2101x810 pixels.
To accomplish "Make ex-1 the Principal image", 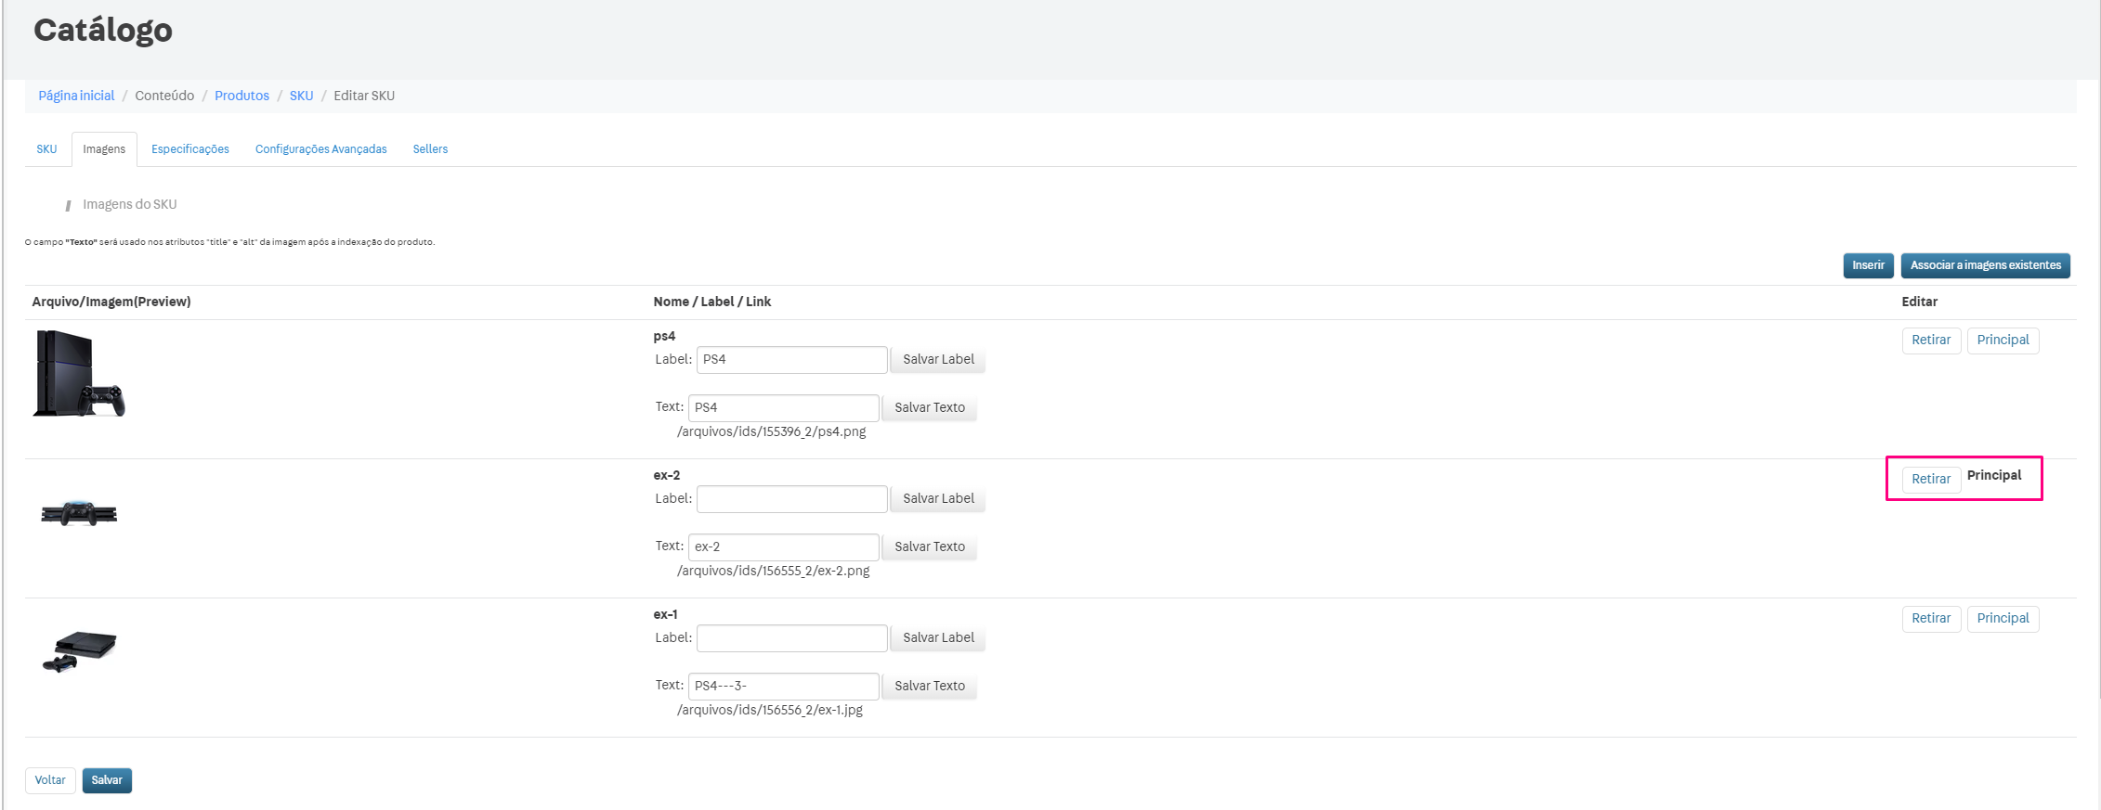I will (2002, 619).
